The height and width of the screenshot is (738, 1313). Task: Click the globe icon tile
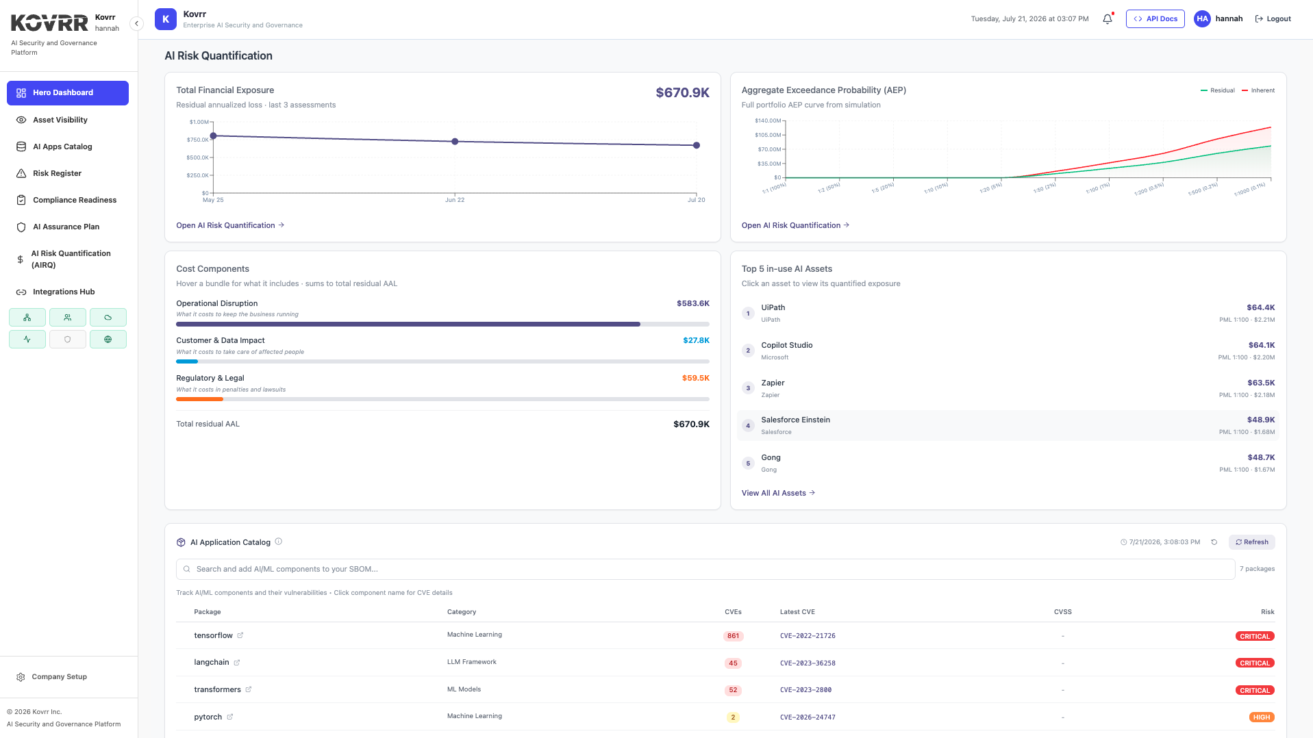(x=108, y=340)
